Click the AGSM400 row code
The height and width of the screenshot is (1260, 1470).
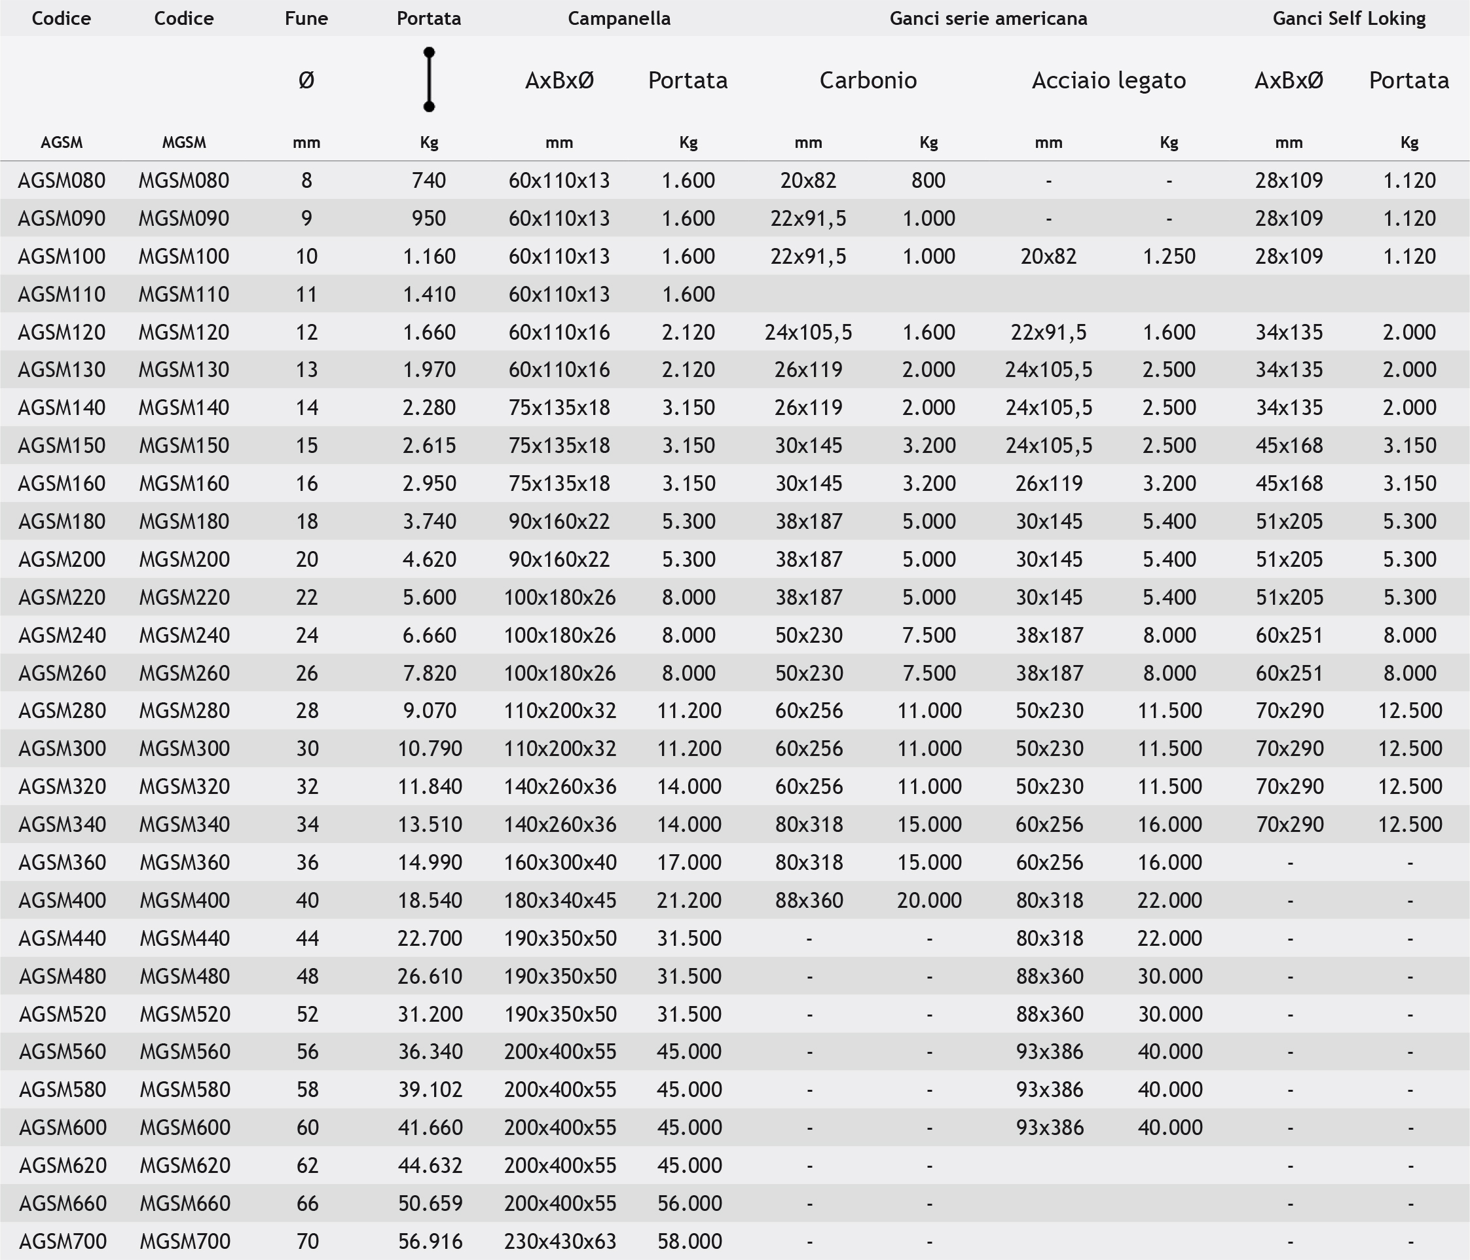click(62, 901)
